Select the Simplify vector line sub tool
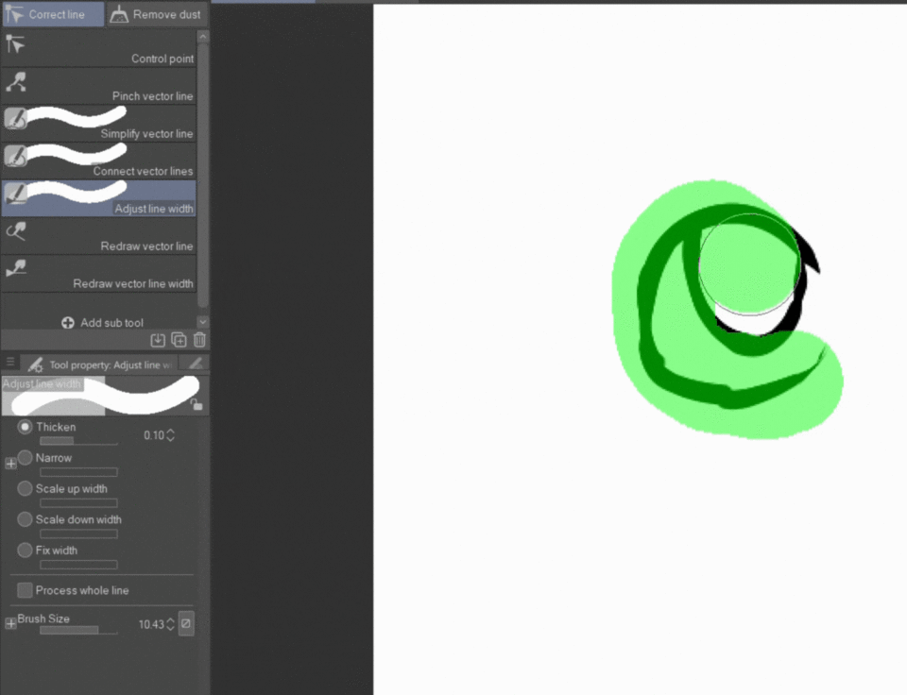 pyautogui.click(x=99, y=124)
